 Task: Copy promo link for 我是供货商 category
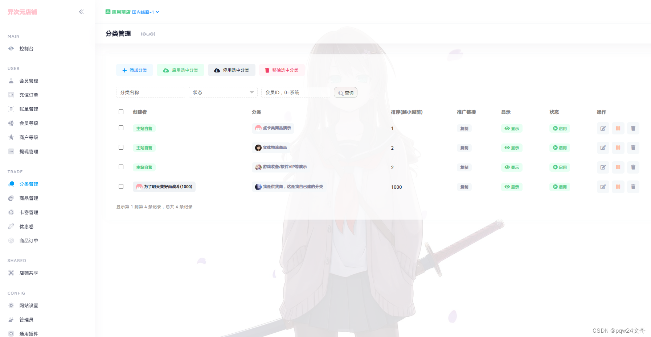[x=464, y=187]
